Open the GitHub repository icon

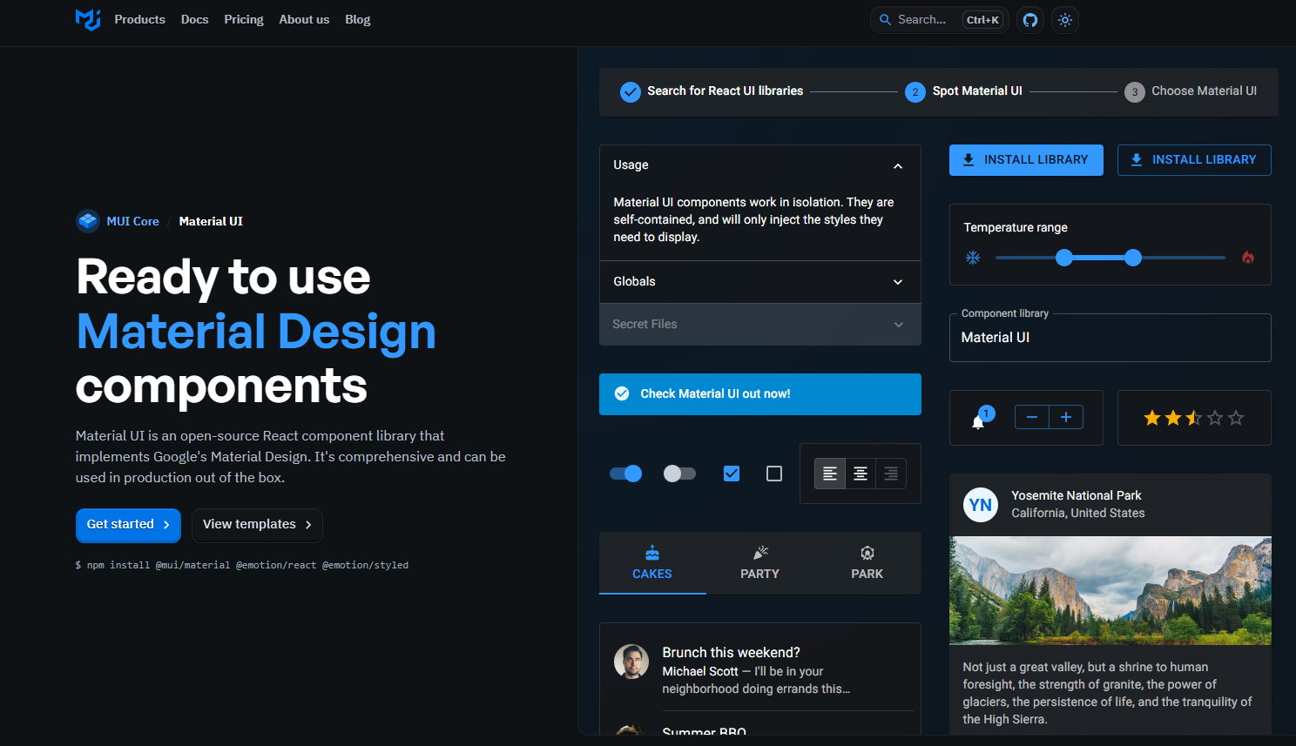(x=1030, y=20)
